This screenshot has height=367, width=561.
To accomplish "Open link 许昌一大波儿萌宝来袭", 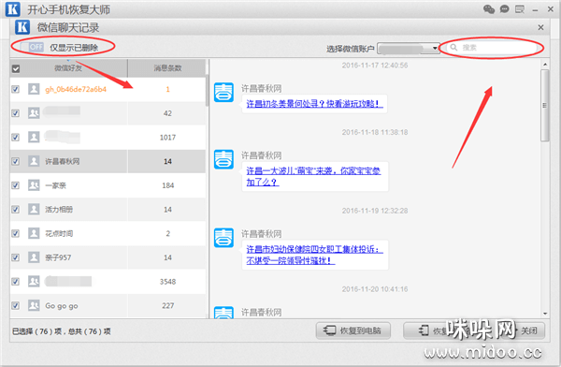I will (313, 176).
